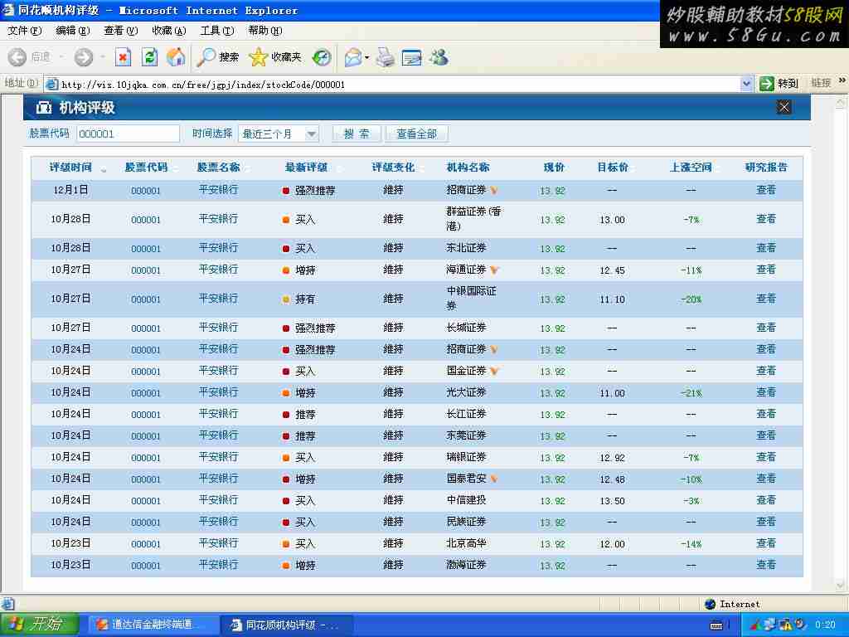Expand the address bar dropdown arrow
Viewport: 849px width, 637px height.
tap(746, 84)
